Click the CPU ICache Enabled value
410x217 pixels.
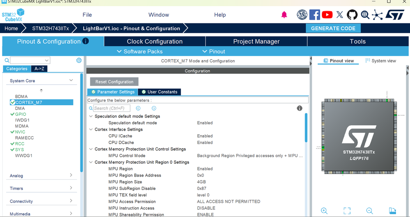coord(205,136)
